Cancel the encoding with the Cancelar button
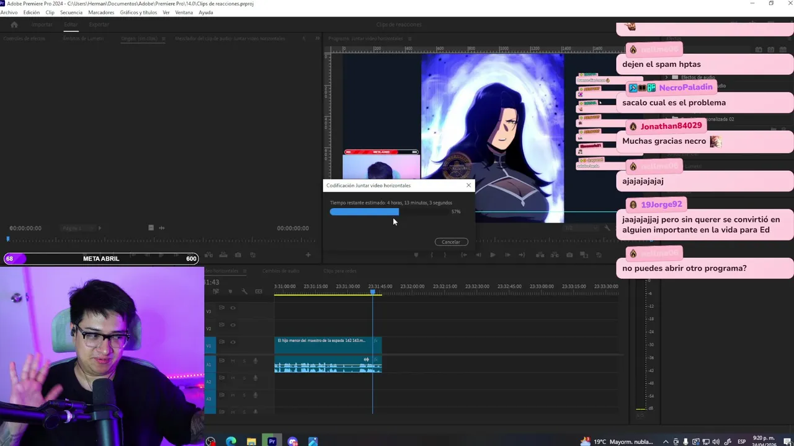The width and height of the screenshot is (794, 446). [451, 242]
